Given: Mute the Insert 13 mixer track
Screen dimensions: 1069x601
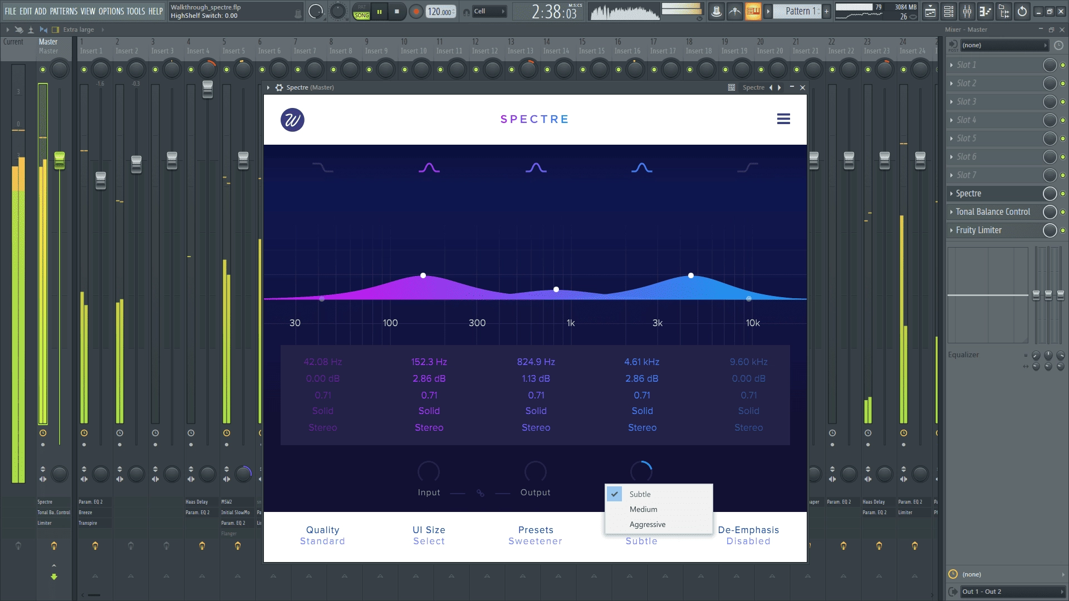Looking at the screenshot, I should click(512, 70).
